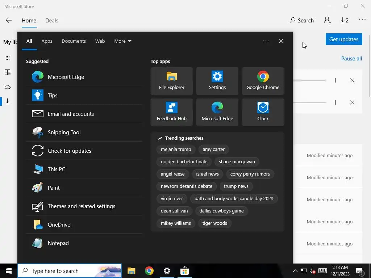The image size is (371, 278).
Task: Open Email and accounts settings
Action: 84,114
